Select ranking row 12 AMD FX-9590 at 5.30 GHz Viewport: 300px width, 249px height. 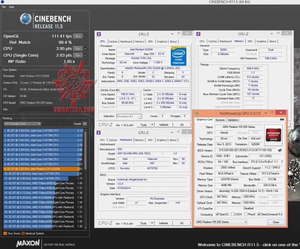pyautogui.click(x=43, y=183)
